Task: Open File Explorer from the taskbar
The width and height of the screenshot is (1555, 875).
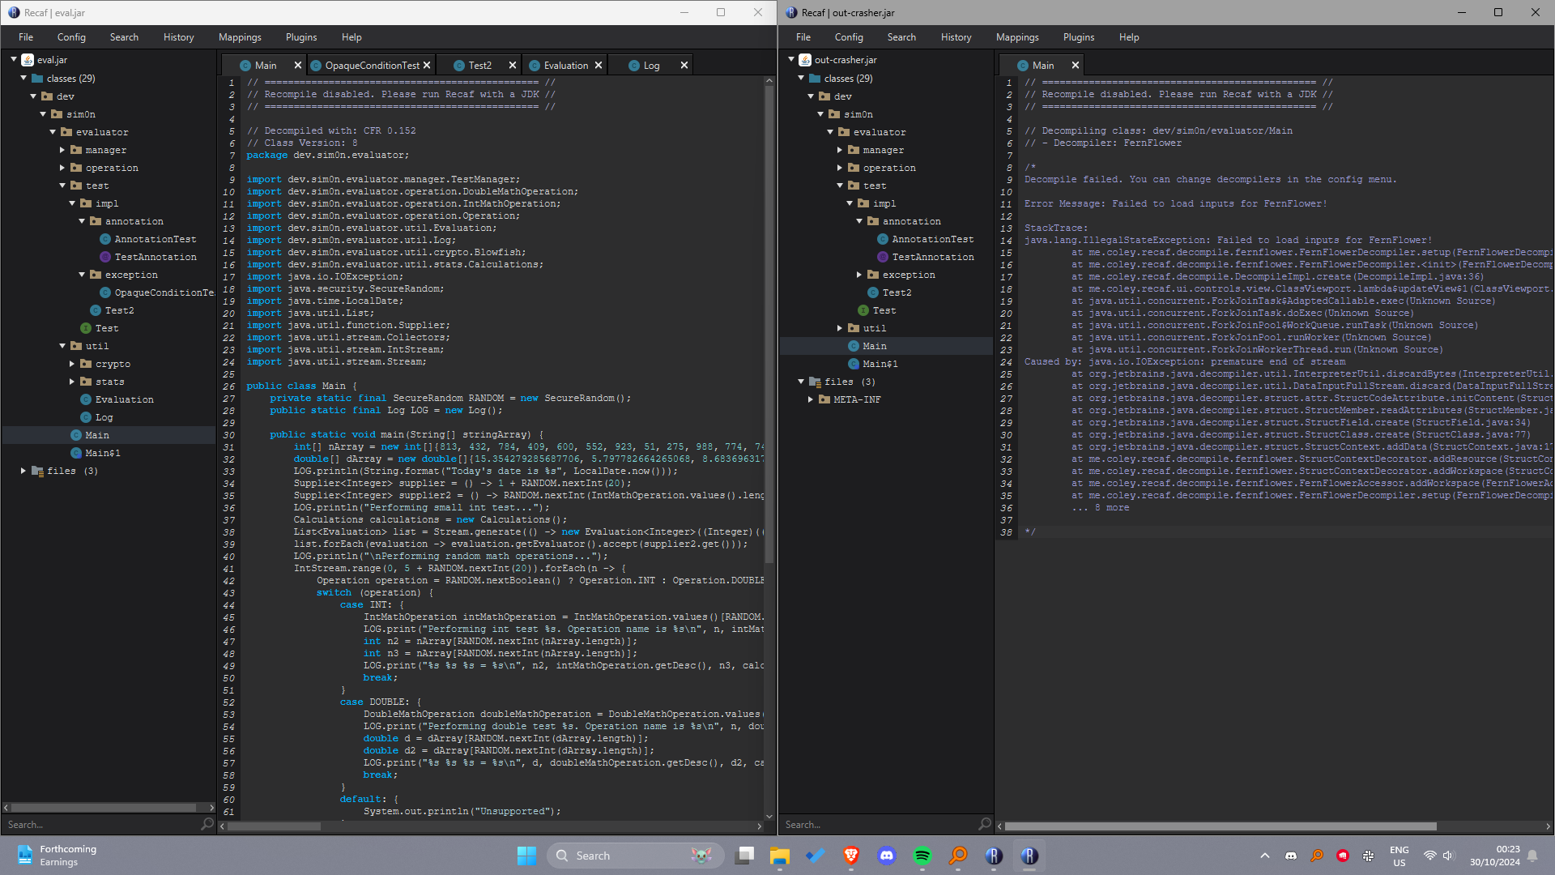Action: (x=780, y=856)
